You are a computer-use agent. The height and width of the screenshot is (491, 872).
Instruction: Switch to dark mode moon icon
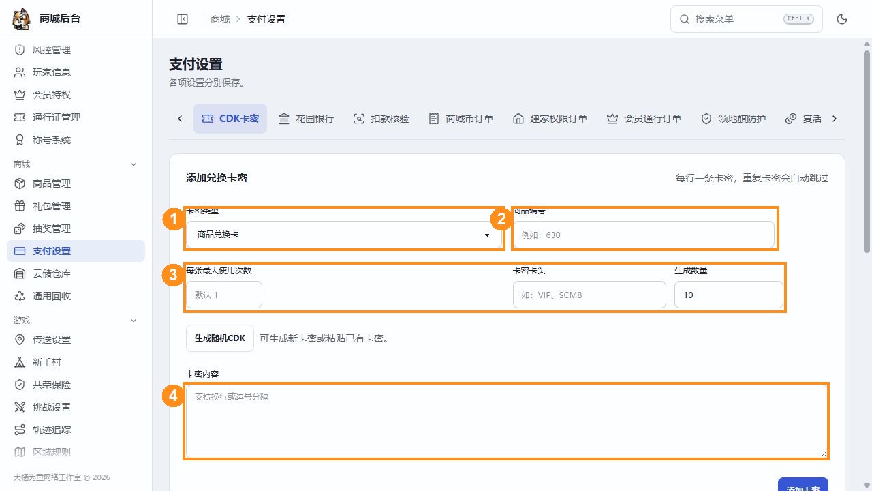click(842, 19)
